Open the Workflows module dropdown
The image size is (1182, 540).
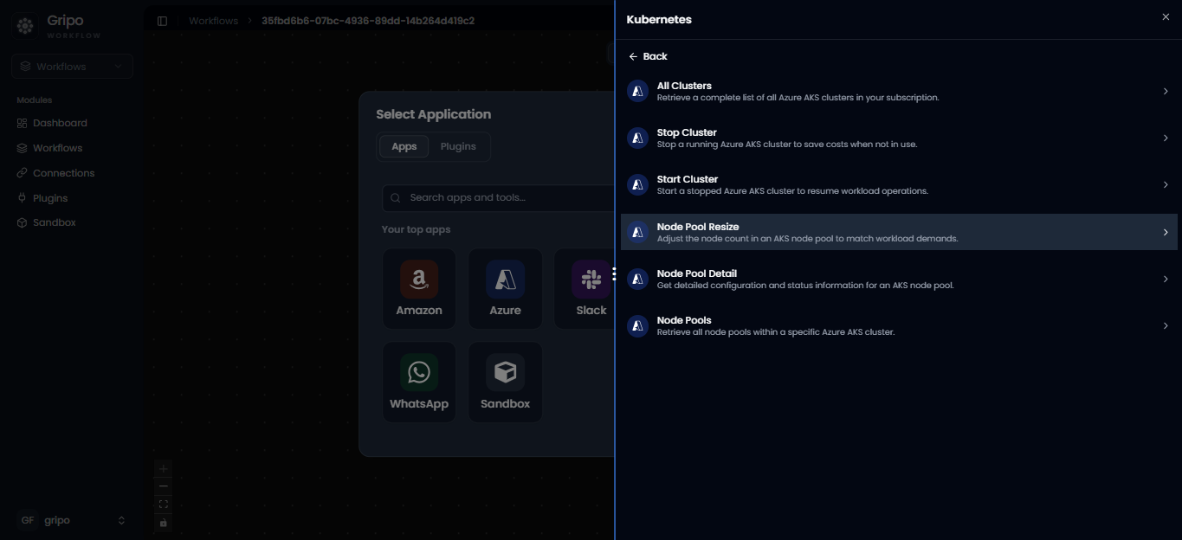pyautogui.click(x=73, y=67)
